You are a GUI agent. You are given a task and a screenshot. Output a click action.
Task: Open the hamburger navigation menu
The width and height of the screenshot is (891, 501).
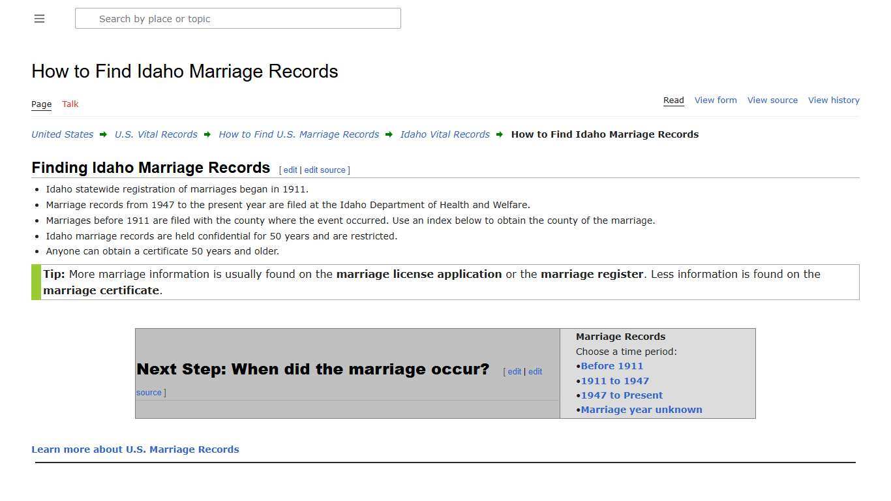[39, 18]
